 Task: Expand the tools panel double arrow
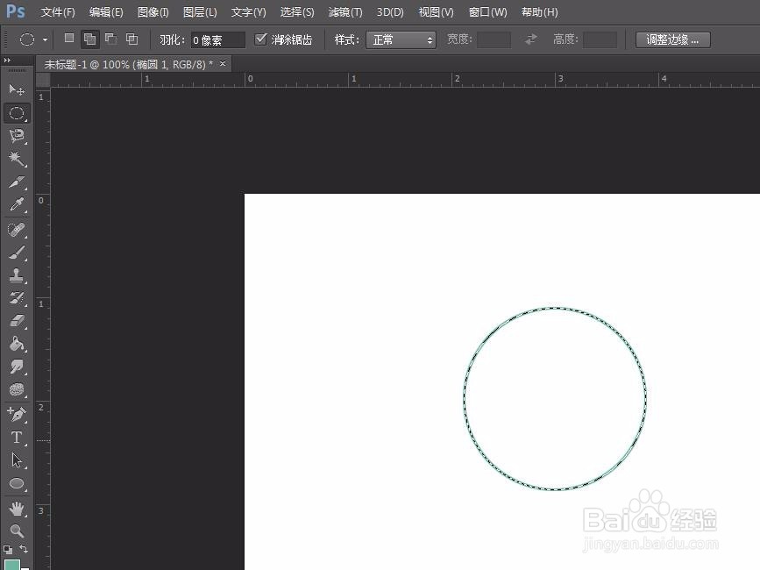click(7, 61)
